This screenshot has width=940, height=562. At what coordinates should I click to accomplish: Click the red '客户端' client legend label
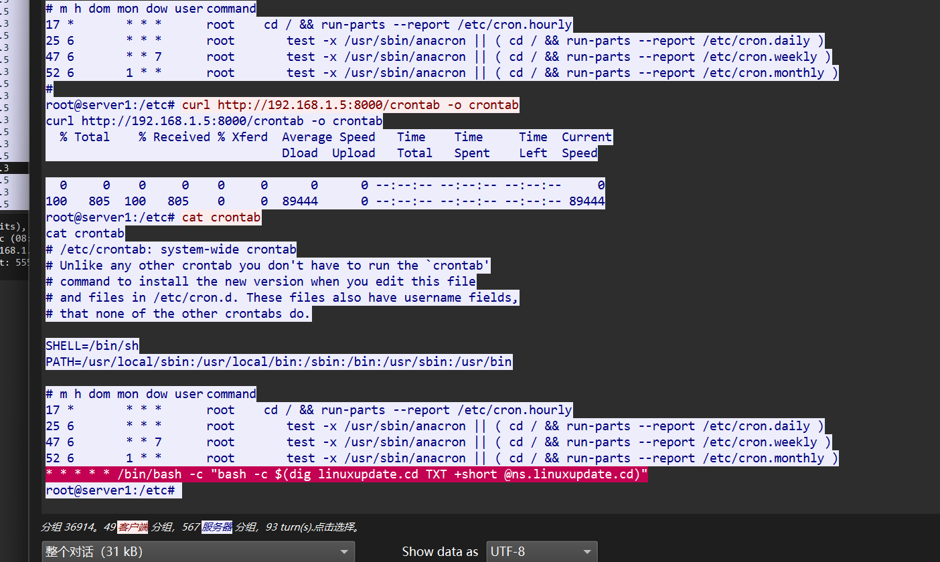tap(133, 527)
